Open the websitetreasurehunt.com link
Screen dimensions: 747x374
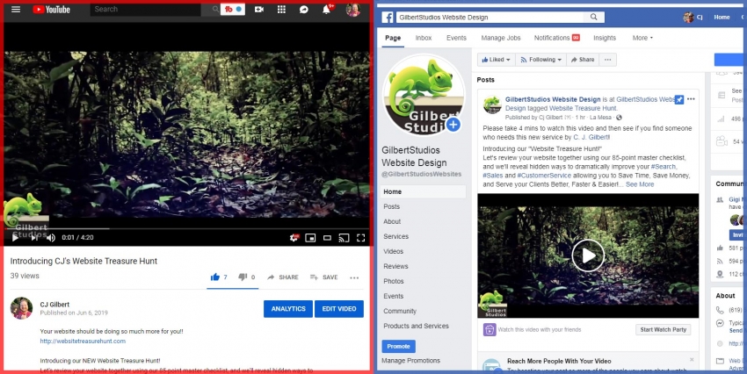click(83, 342)
